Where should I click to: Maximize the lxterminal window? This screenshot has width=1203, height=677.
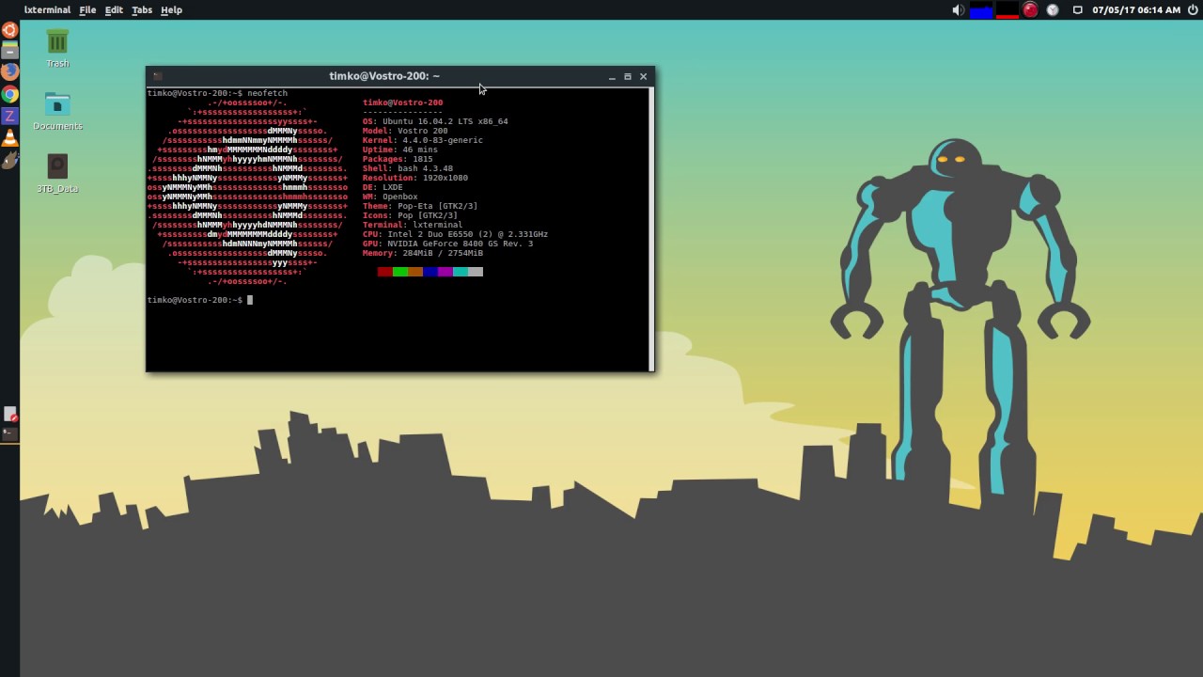627,76
